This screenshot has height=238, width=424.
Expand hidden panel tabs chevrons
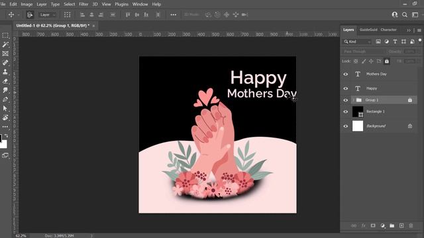tap(409, 30)
